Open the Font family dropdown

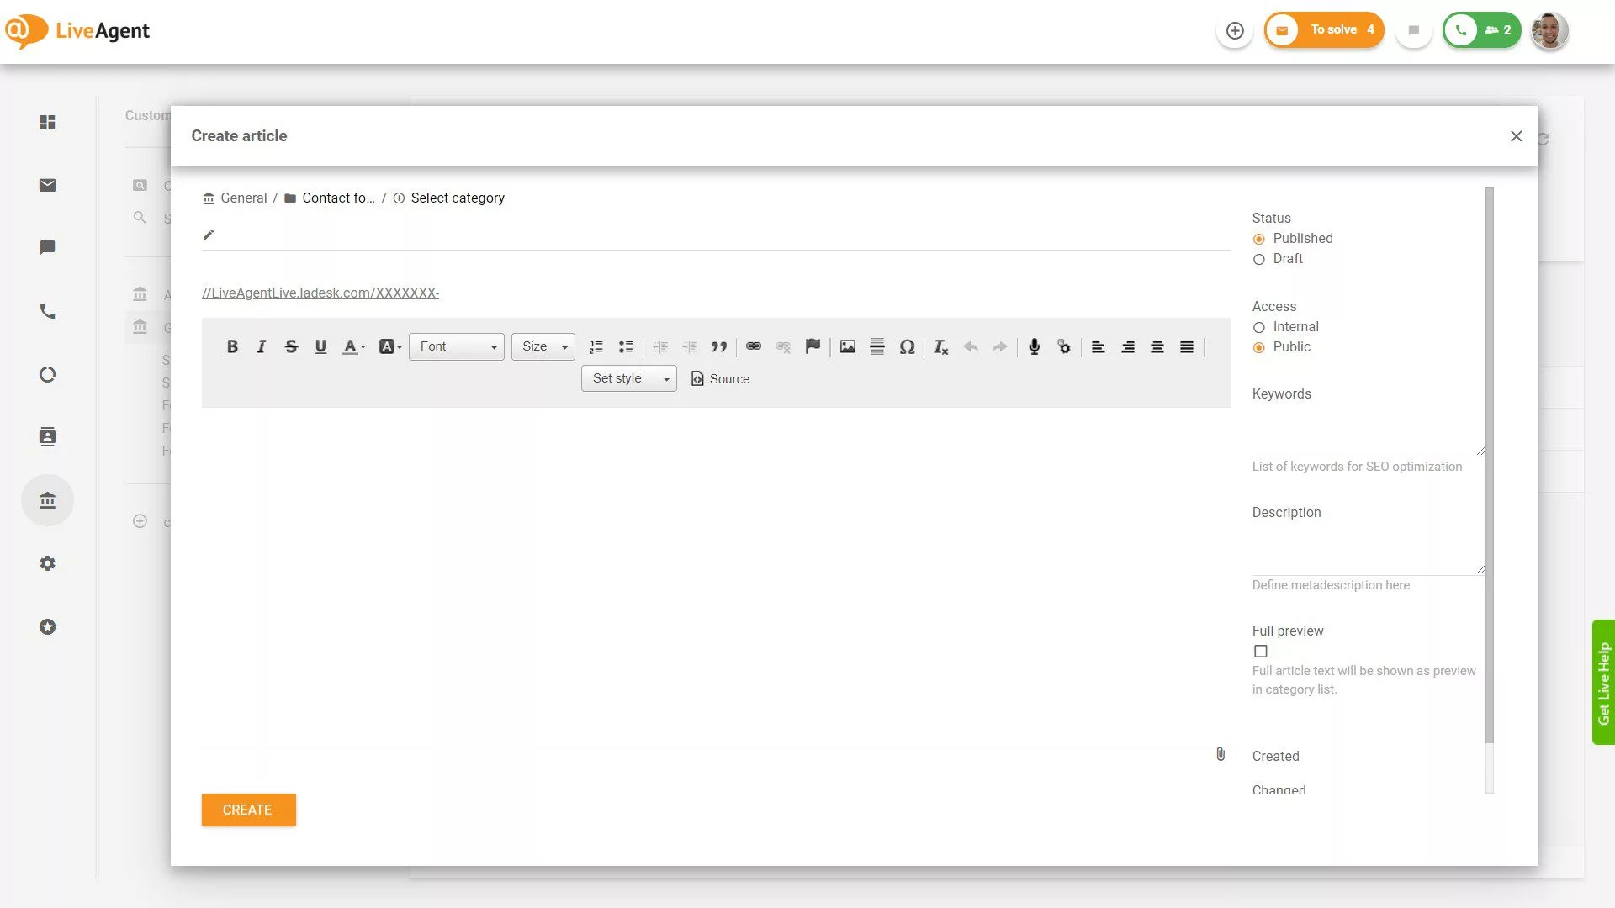[455, 346]
